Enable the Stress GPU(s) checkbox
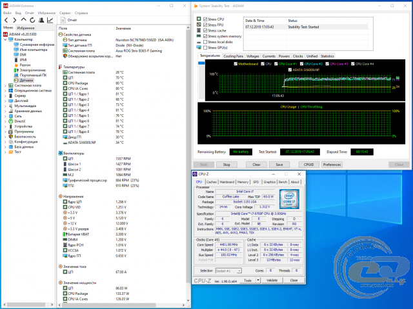The height and width of the screenshot is (309, 413). (x=205, y=48)
